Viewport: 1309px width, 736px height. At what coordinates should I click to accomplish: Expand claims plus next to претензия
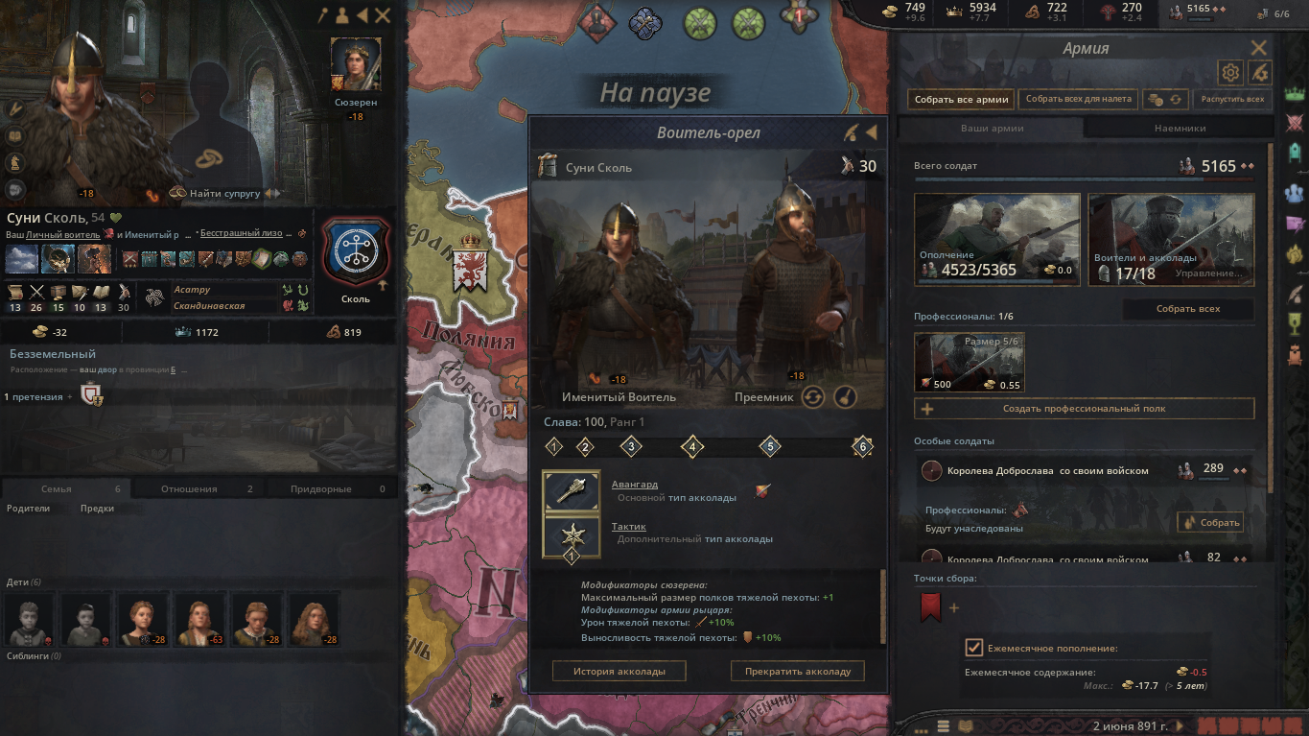tap(69, 396)
